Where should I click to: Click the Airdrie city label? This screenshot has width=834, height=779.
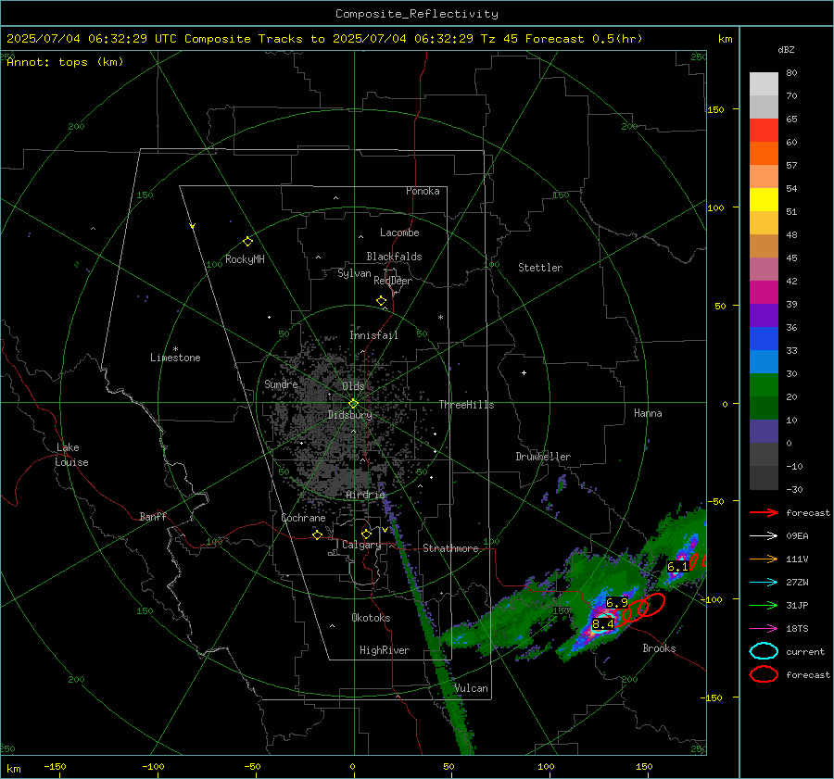point(365,495)
